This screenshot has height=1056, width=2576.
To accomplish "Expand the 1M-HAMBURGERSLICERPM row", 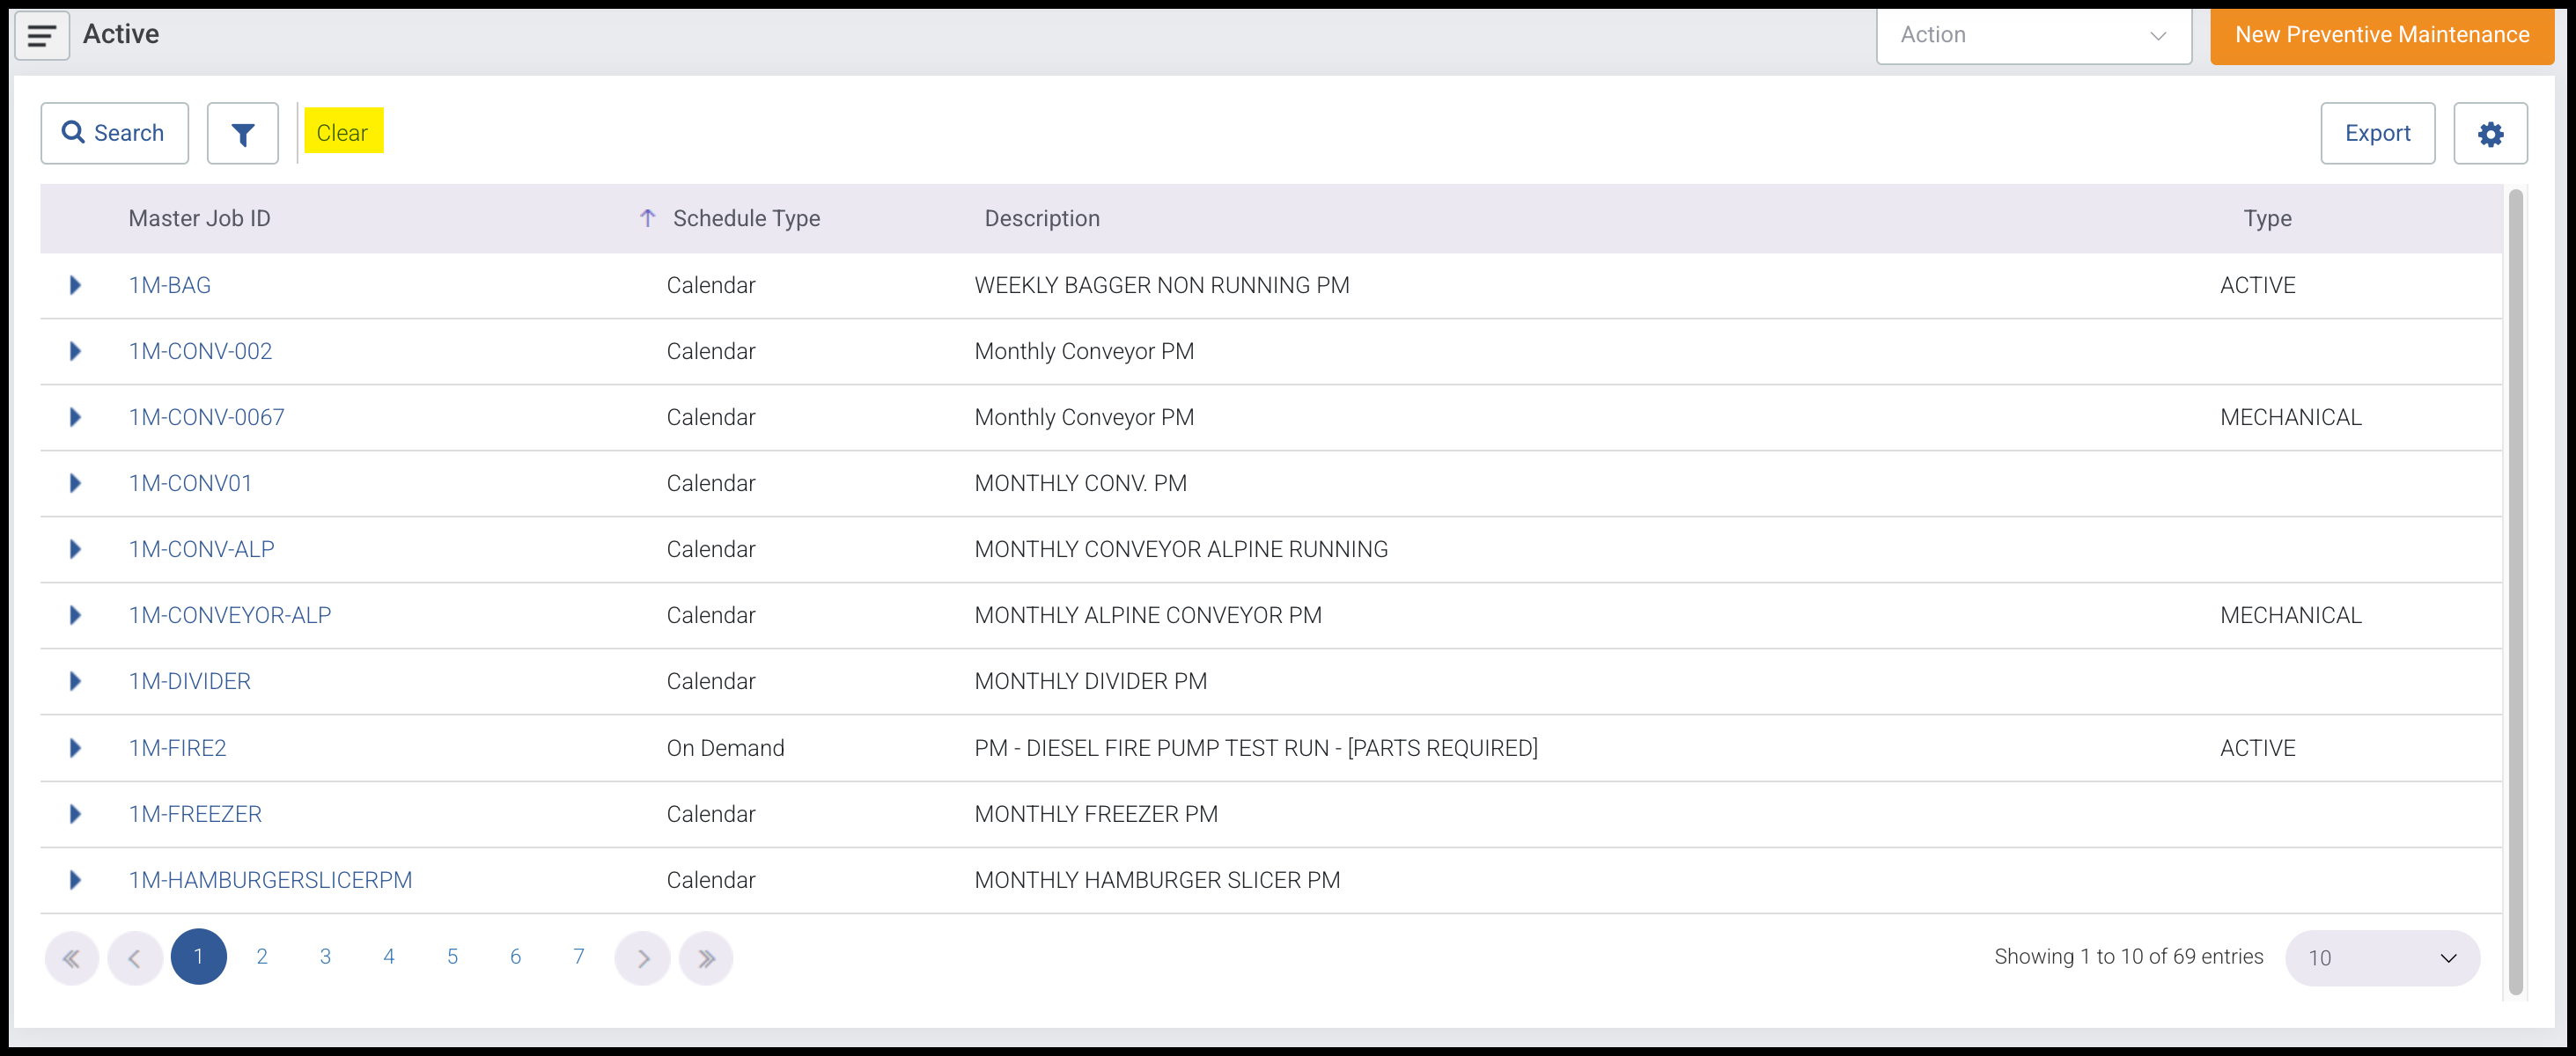I will [x=75, y=880].
